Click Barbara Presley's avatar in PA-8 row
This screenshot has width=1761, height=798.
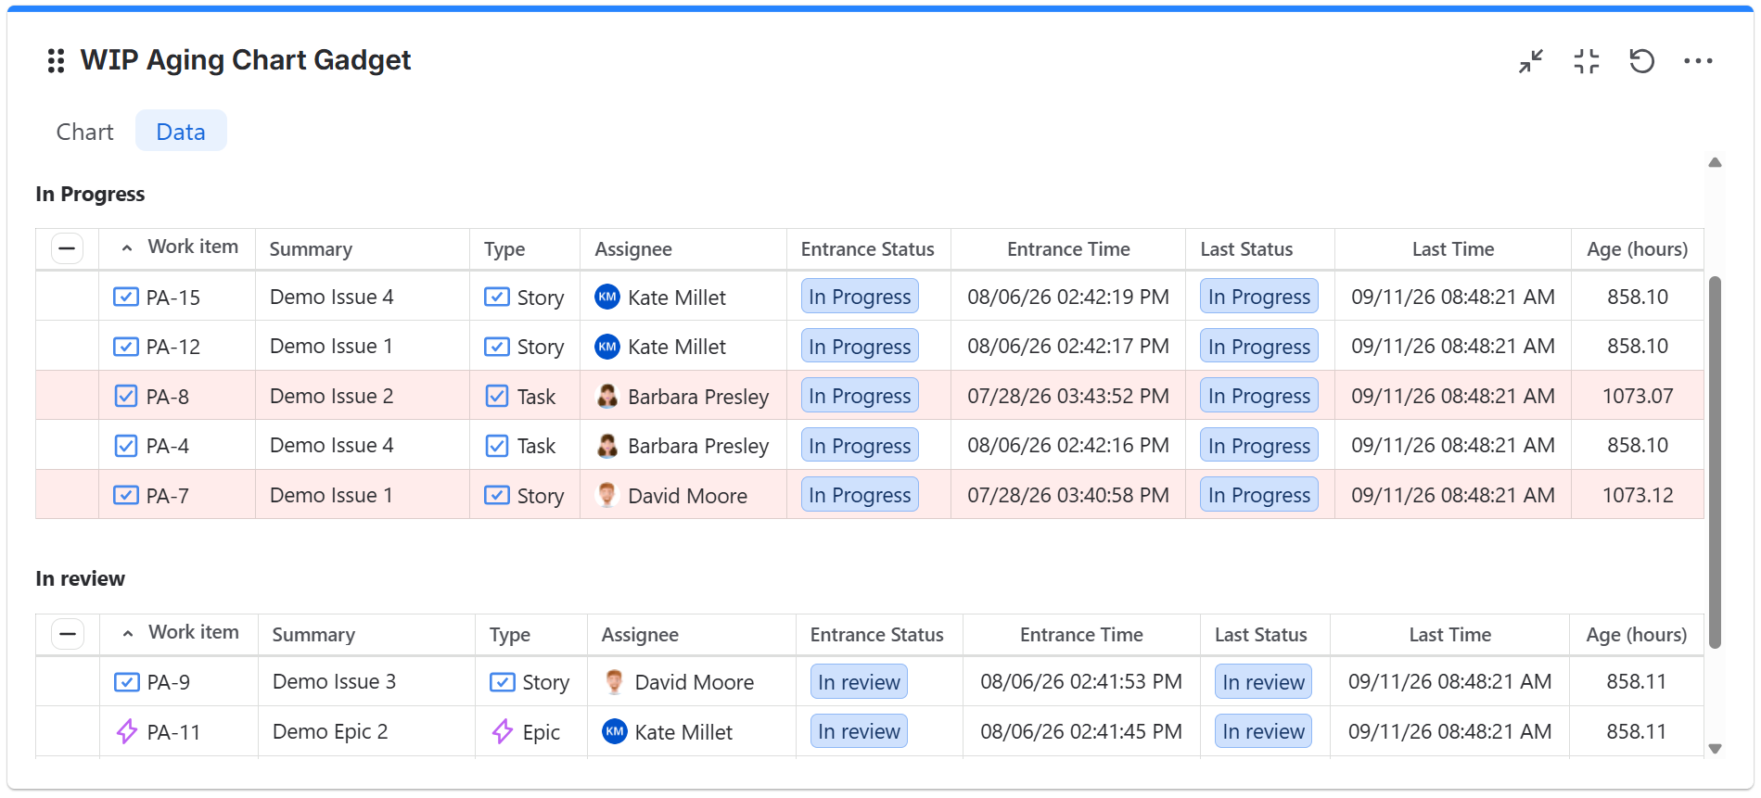[x=607, y=396]
